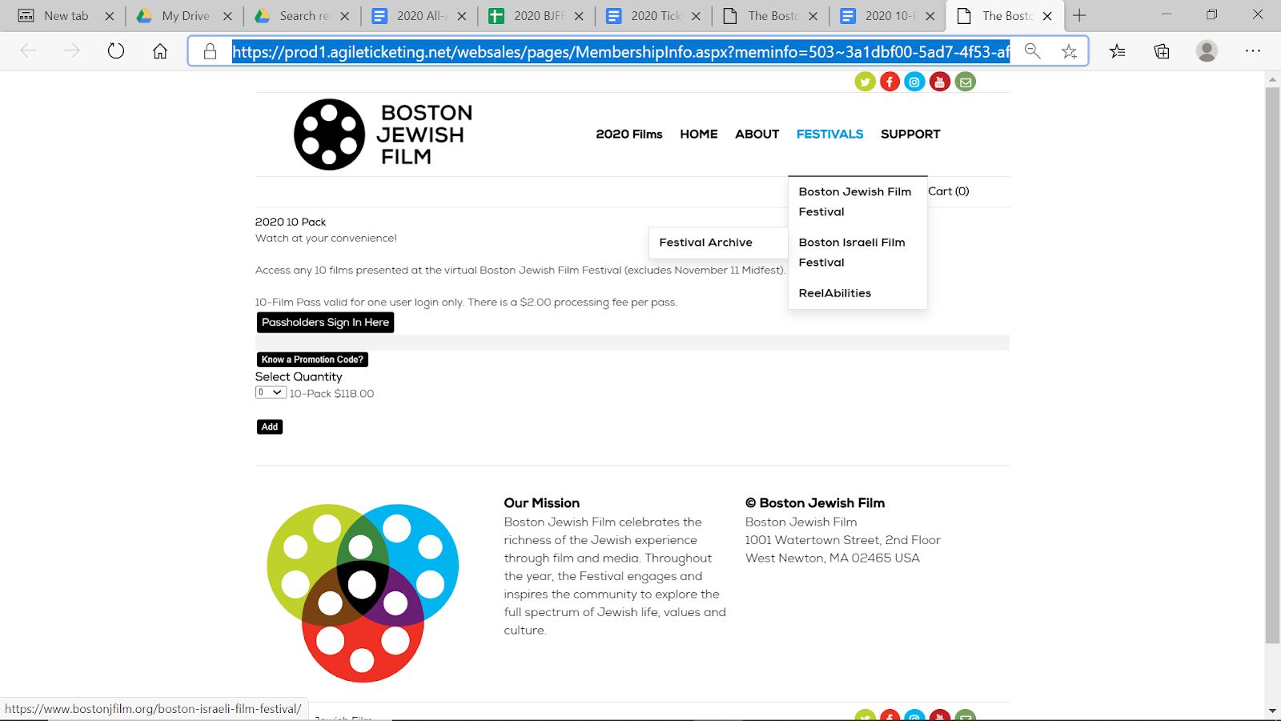Viewport: 1281px width, 721px height.
Task: Open the 10-Pack quantity dropdown
Action: click(x=271, y=393)
